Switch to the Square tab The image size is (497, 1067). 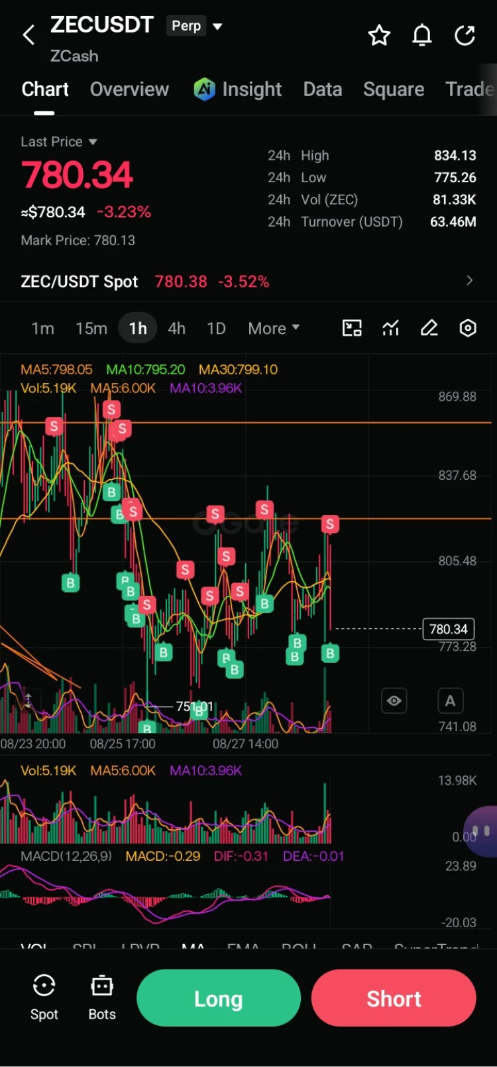pos(394,89)
